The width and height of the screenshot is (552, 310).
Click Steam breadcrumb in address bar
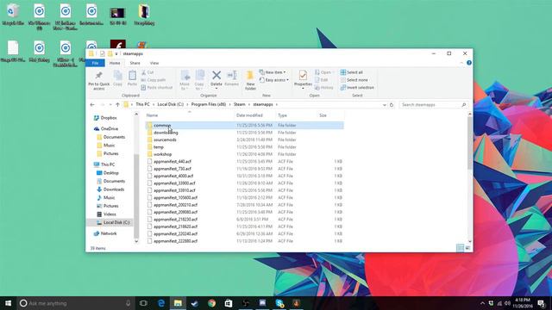click(240, 104)
